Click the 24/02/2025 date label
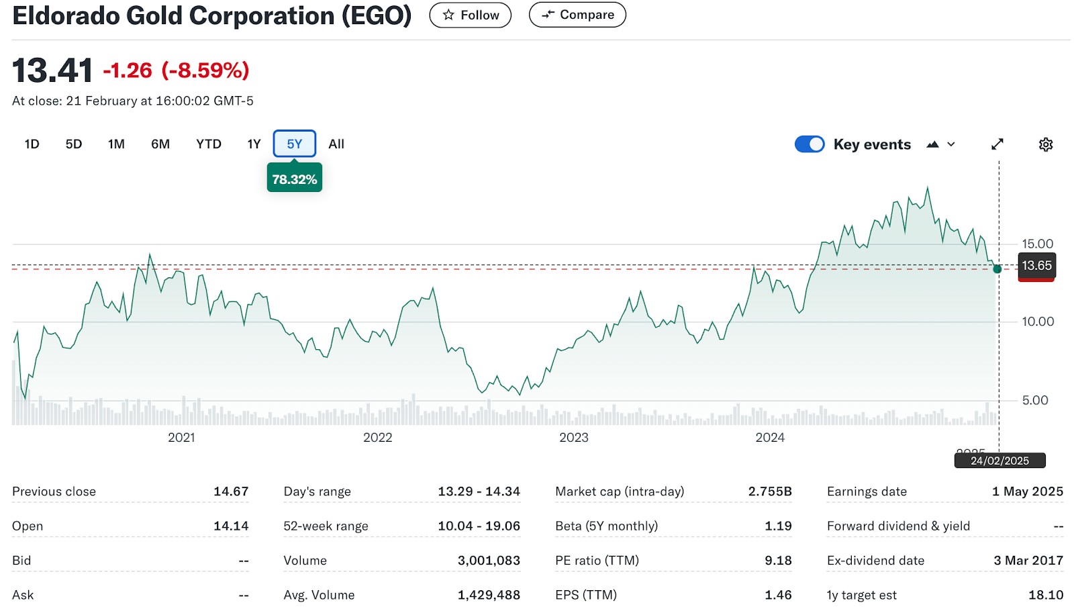 [x=999, y=461]
